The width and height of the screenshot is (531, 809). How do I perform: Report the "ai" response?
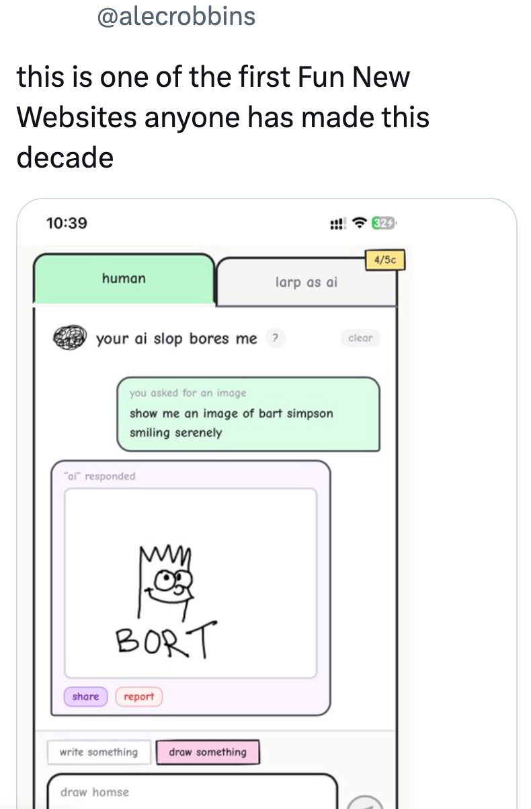pos(138,697)
